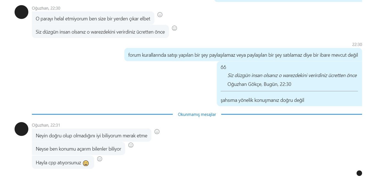Screen dimensions: 386x180
Task: Click the 22:30 timestamp above the sent message
Action: (357, 45)
